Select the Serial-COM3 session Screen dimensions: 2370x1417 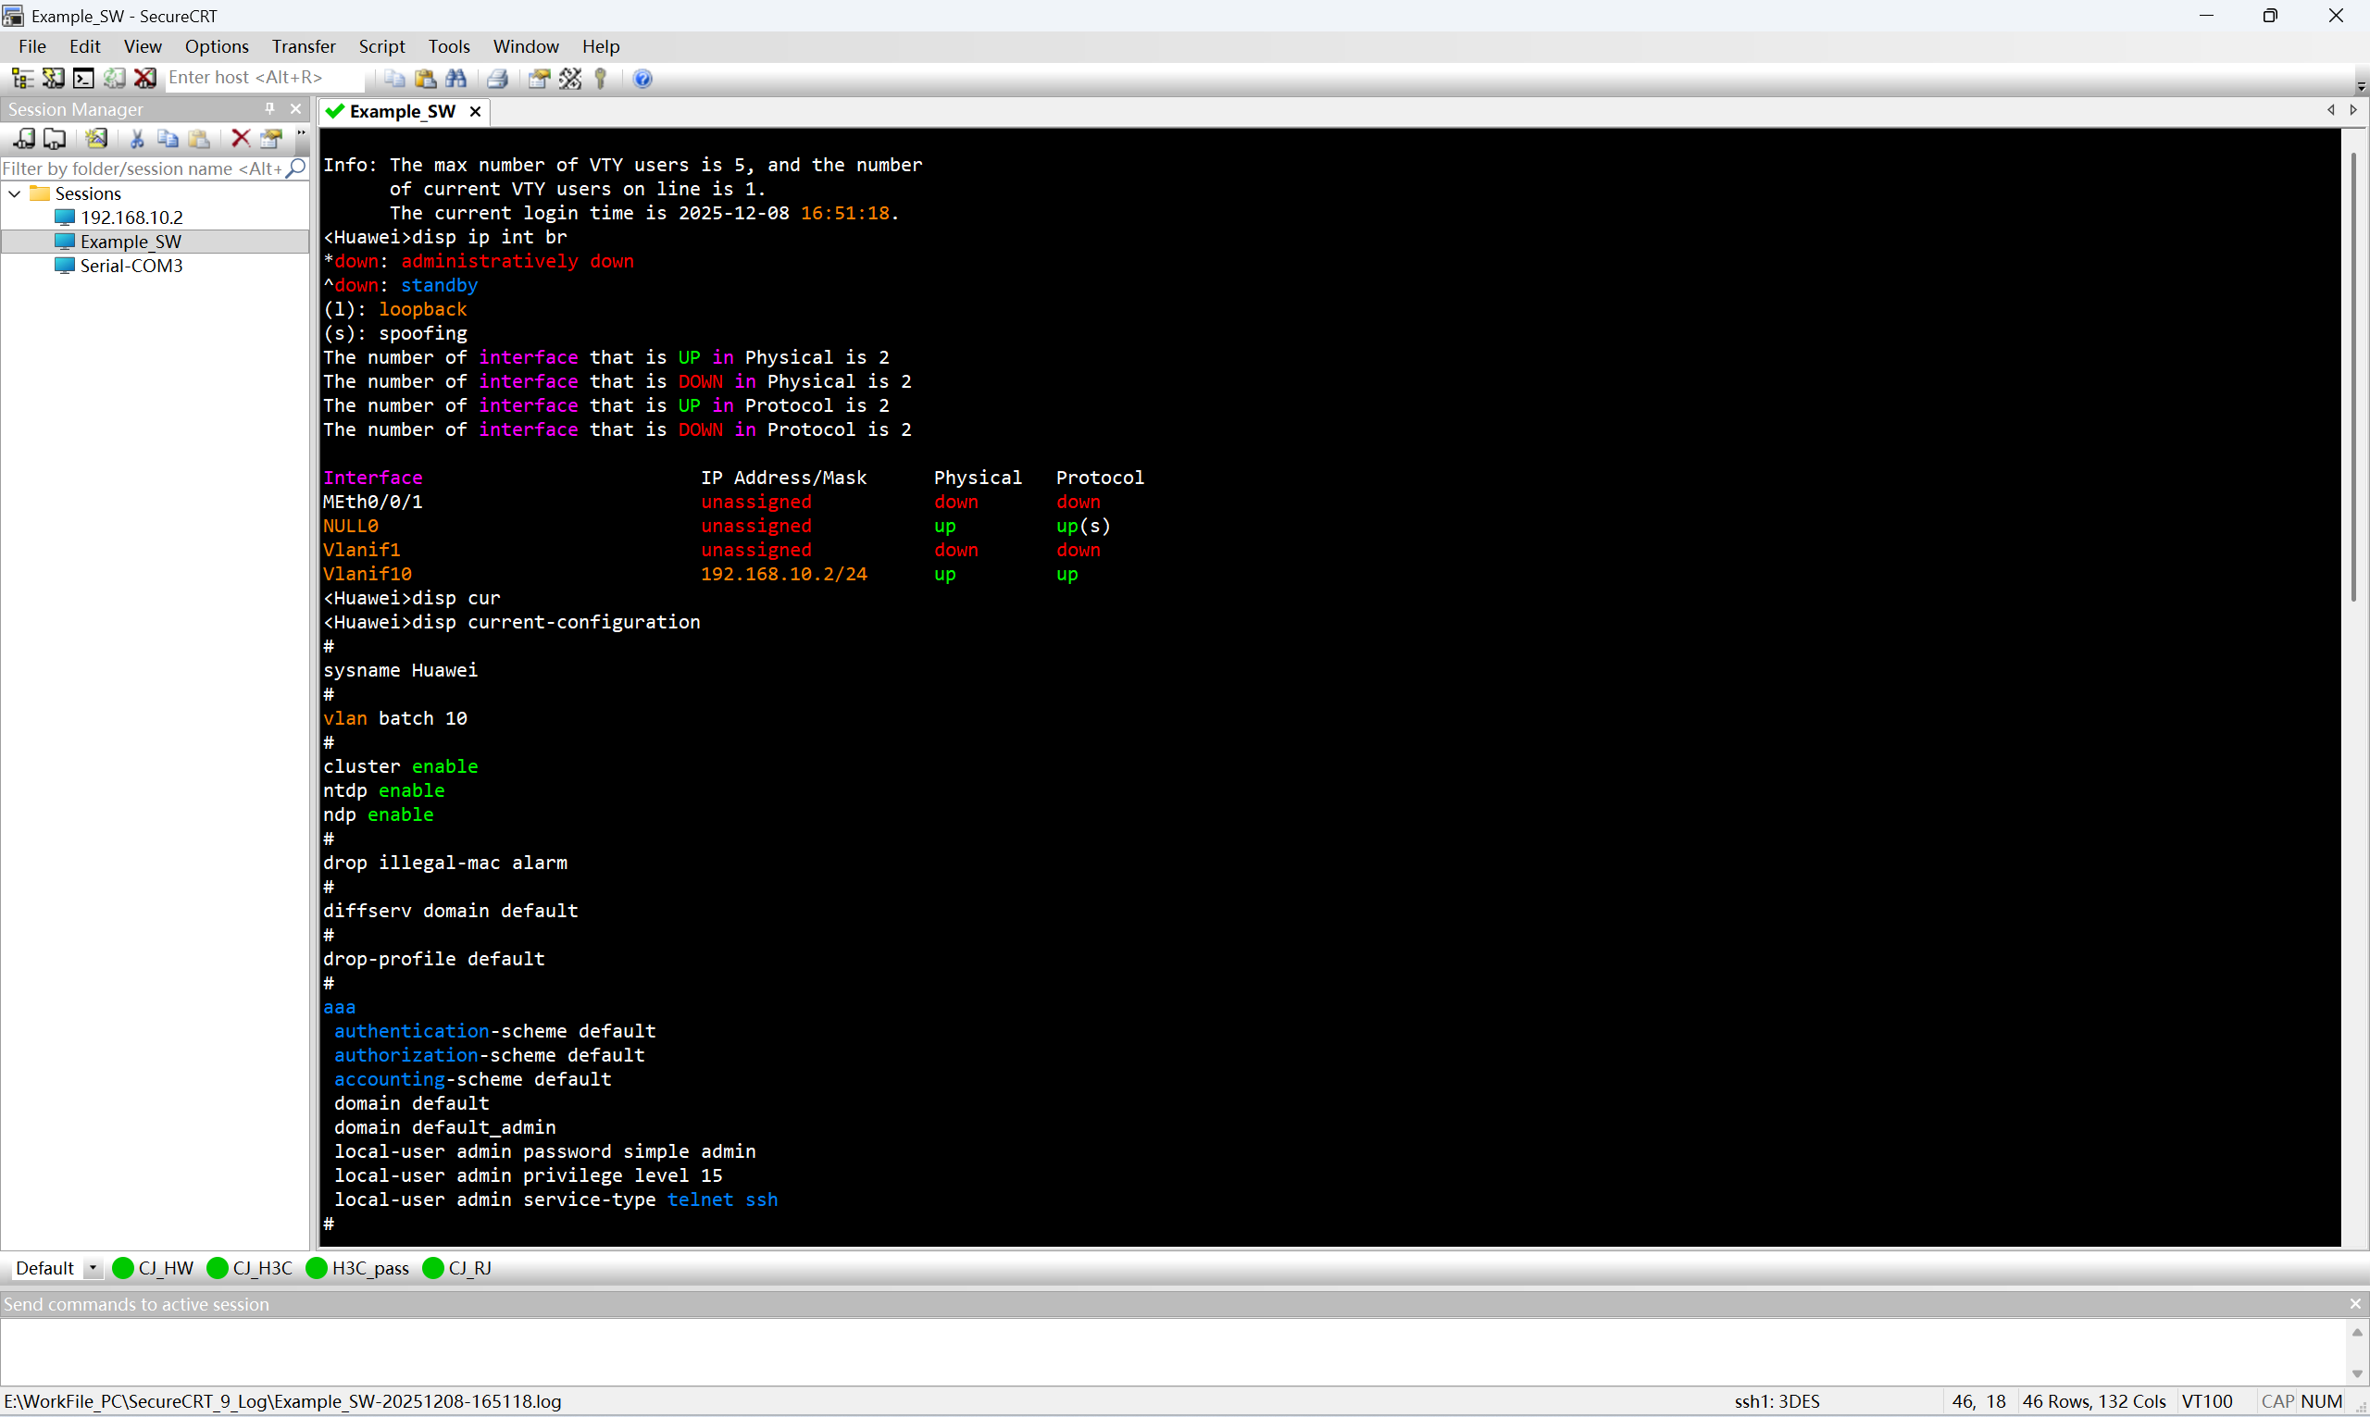pos(131,266)
